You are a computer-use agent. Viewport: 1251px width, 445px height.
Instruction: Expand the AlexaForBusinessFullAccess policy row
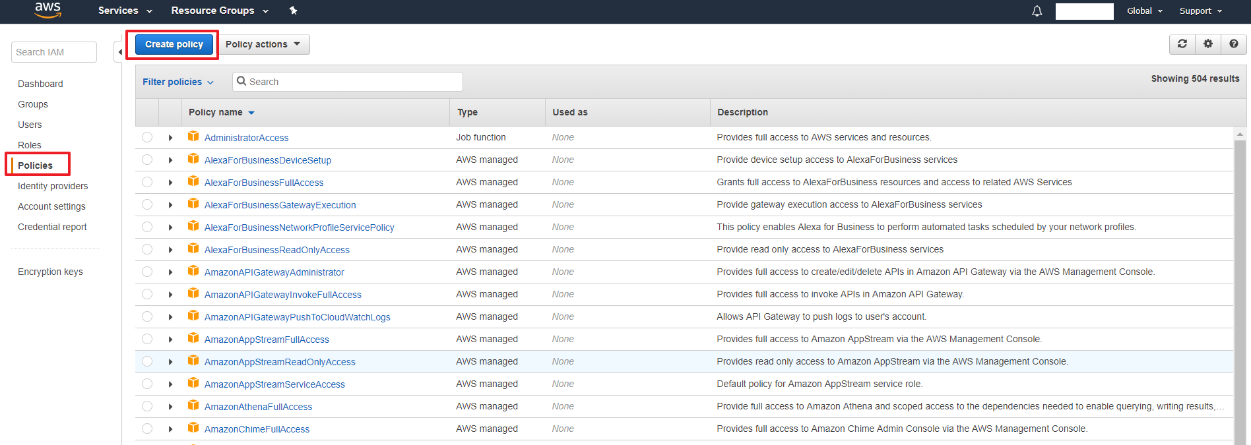coord(170,183)
